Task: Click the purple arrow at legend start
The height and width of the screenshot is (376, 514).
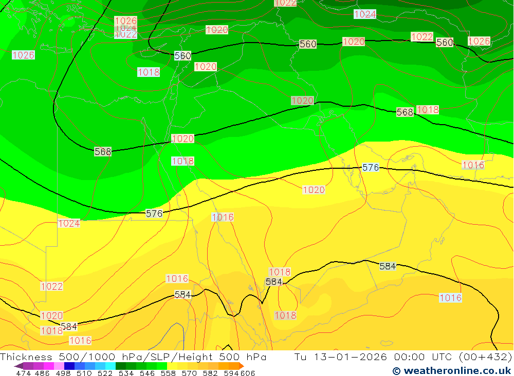Action: click(x=19, y=366)
